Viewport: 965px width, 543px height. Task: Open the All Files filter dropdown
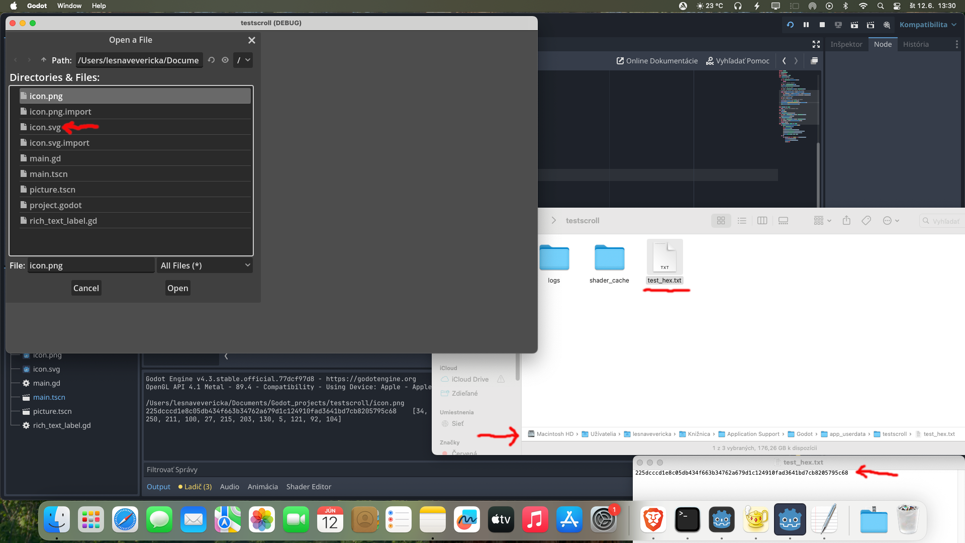[x=205, y=265]
